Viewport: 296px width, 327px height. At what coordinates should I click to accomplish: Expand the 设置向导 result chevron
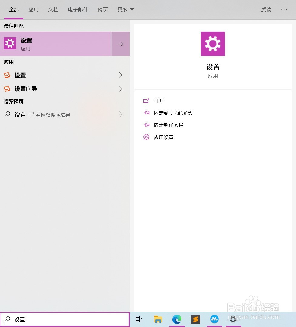click(120, 89)
